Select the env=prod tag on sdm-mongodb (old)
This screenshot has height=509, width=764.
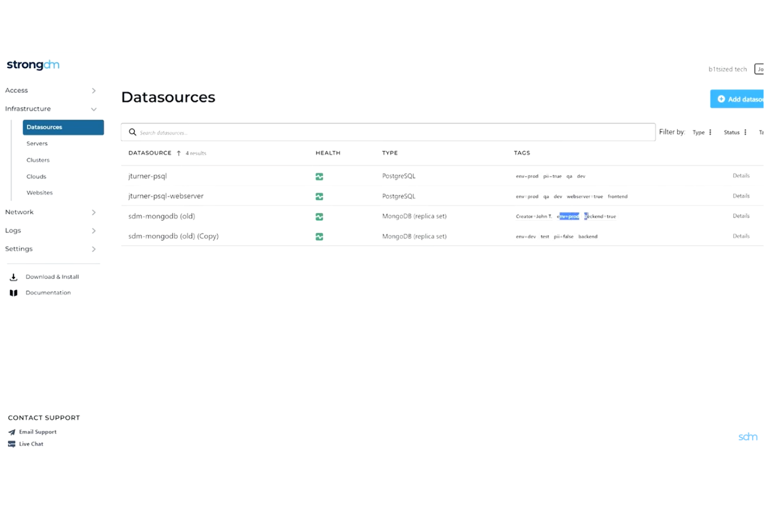point(568,216)
